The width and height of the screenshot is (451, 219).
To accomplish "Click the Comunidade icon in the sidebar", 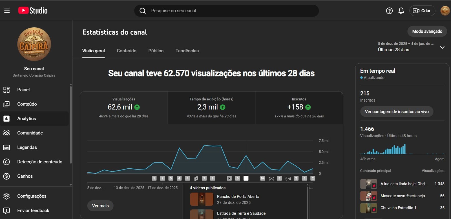I will tap(6, 133).
